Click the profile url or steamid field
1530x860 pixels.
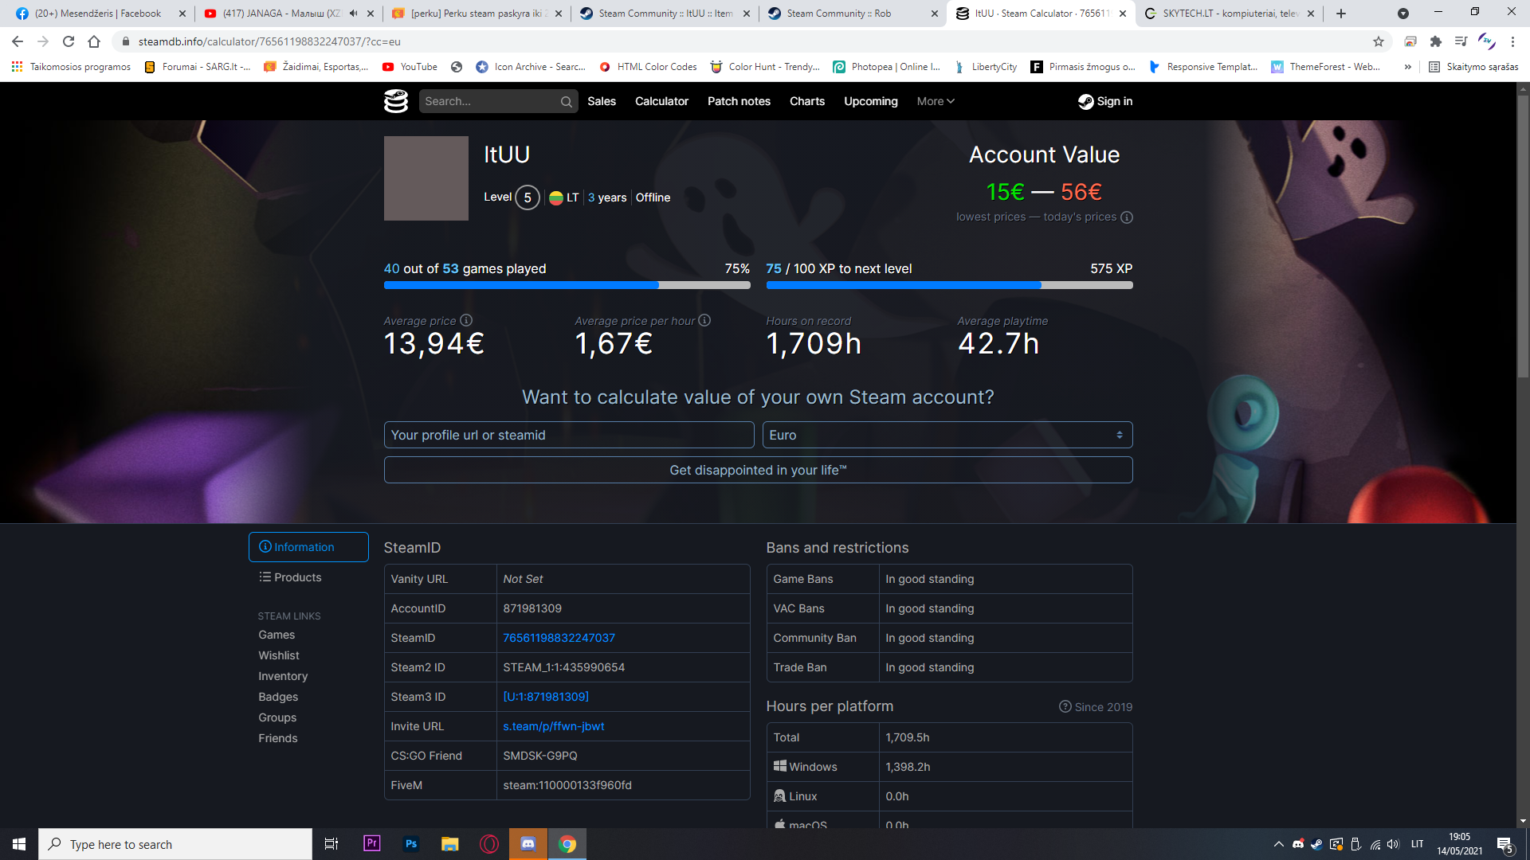(x=569, y=435)
